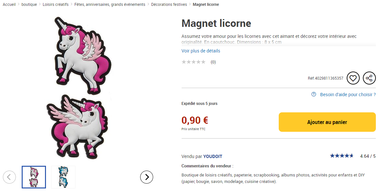Click Ajouter au panier button
This screenshot has width=382, height=192.
point(327,122)
